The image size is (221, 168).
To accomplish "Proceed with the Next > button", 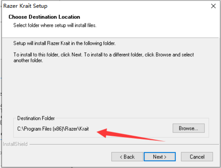I will pyautogui.click(x=159, y=157).
